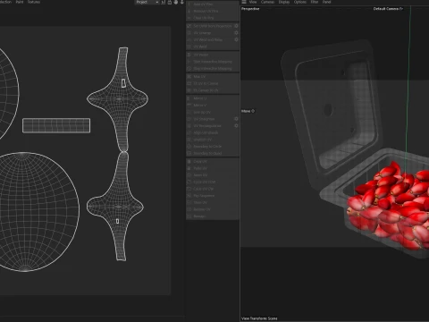Open the Cameras menu in viewport
429x322 pixels.
pos(267,2)
